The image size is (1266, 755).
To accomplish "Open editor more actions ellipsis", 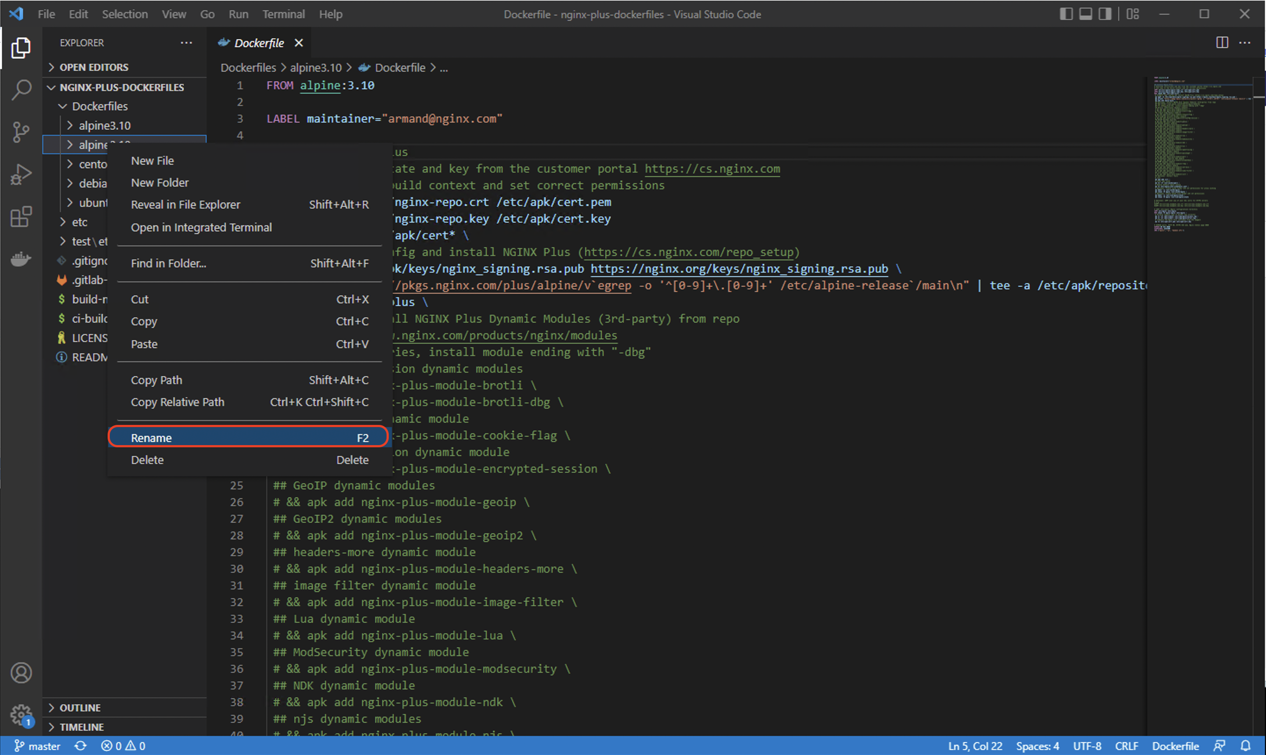I will (x=1244, y=43).
